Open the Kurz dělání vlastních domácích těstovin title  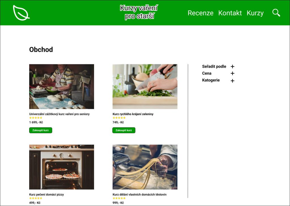(139, 194)
